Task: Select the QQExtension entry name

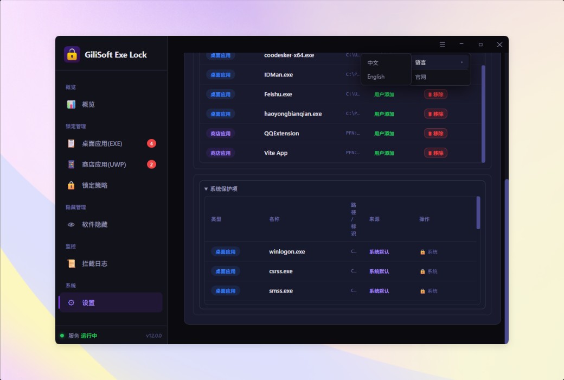Action: click(281, 133)
